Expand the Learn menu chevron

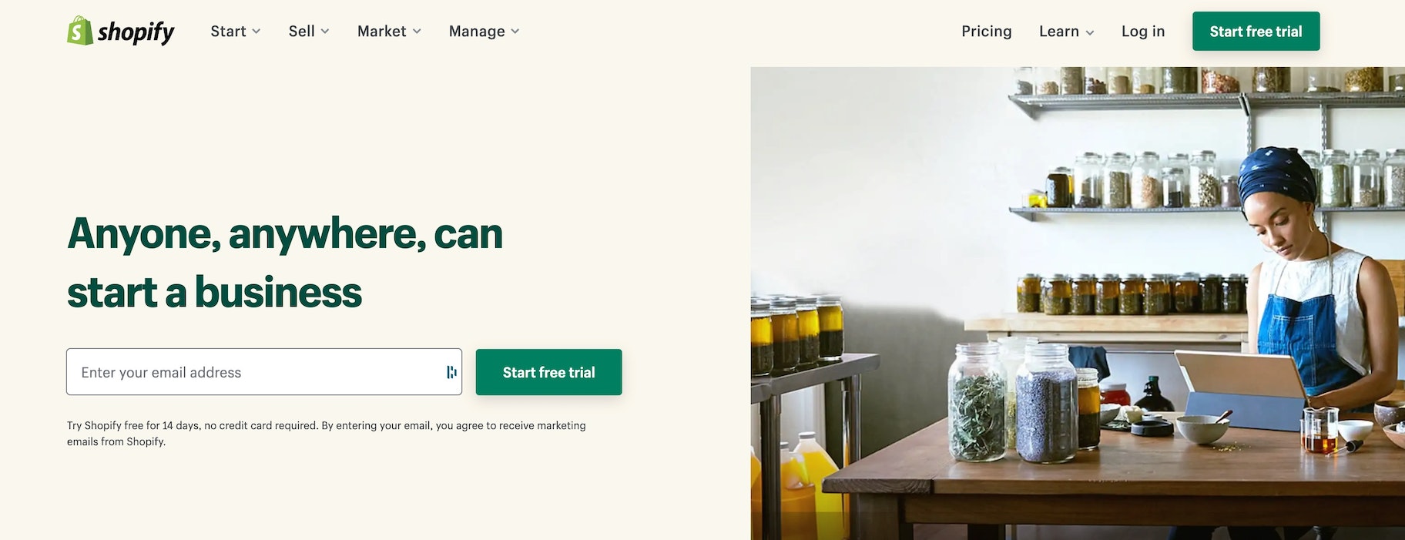pyautogui.click(x=1090, y=32)
